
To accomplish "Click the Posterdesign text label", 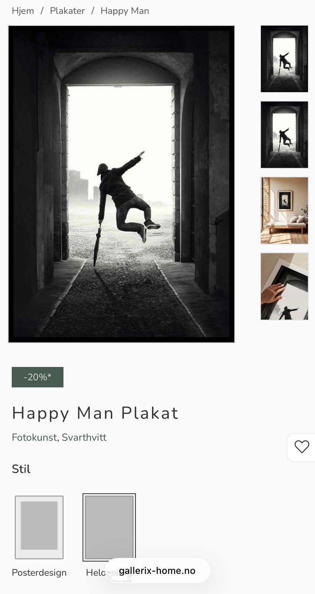I will pyautogui.click(x=39, y=572).
